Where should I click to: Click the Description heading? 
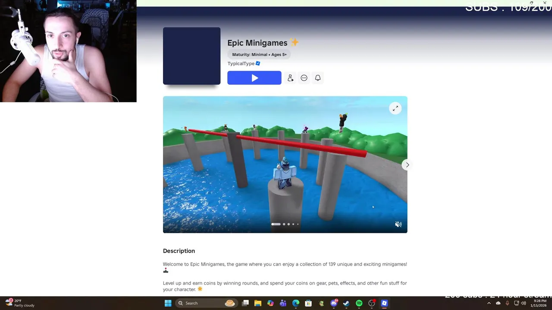click(179, 251)
